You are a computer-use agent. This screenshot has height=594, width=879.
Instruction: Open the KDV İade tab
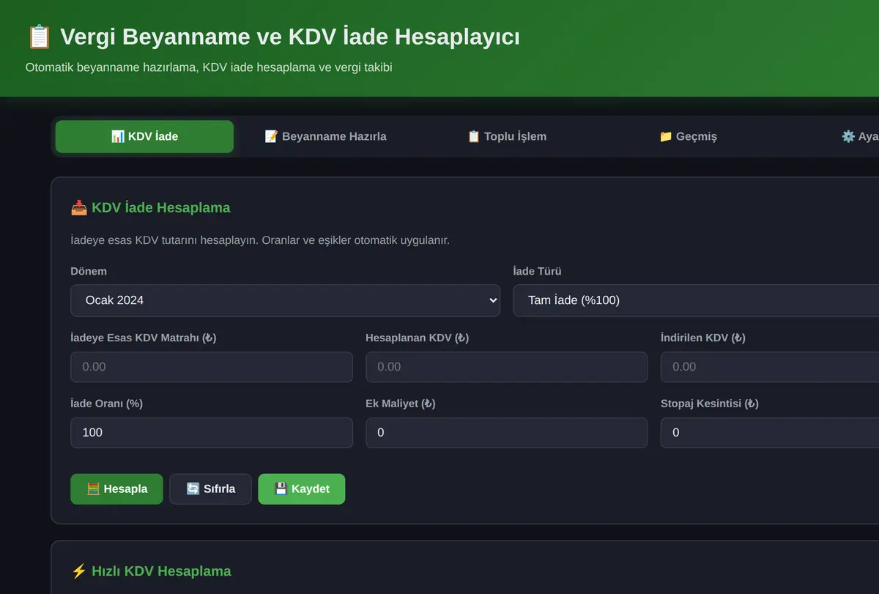coord(144,136)
